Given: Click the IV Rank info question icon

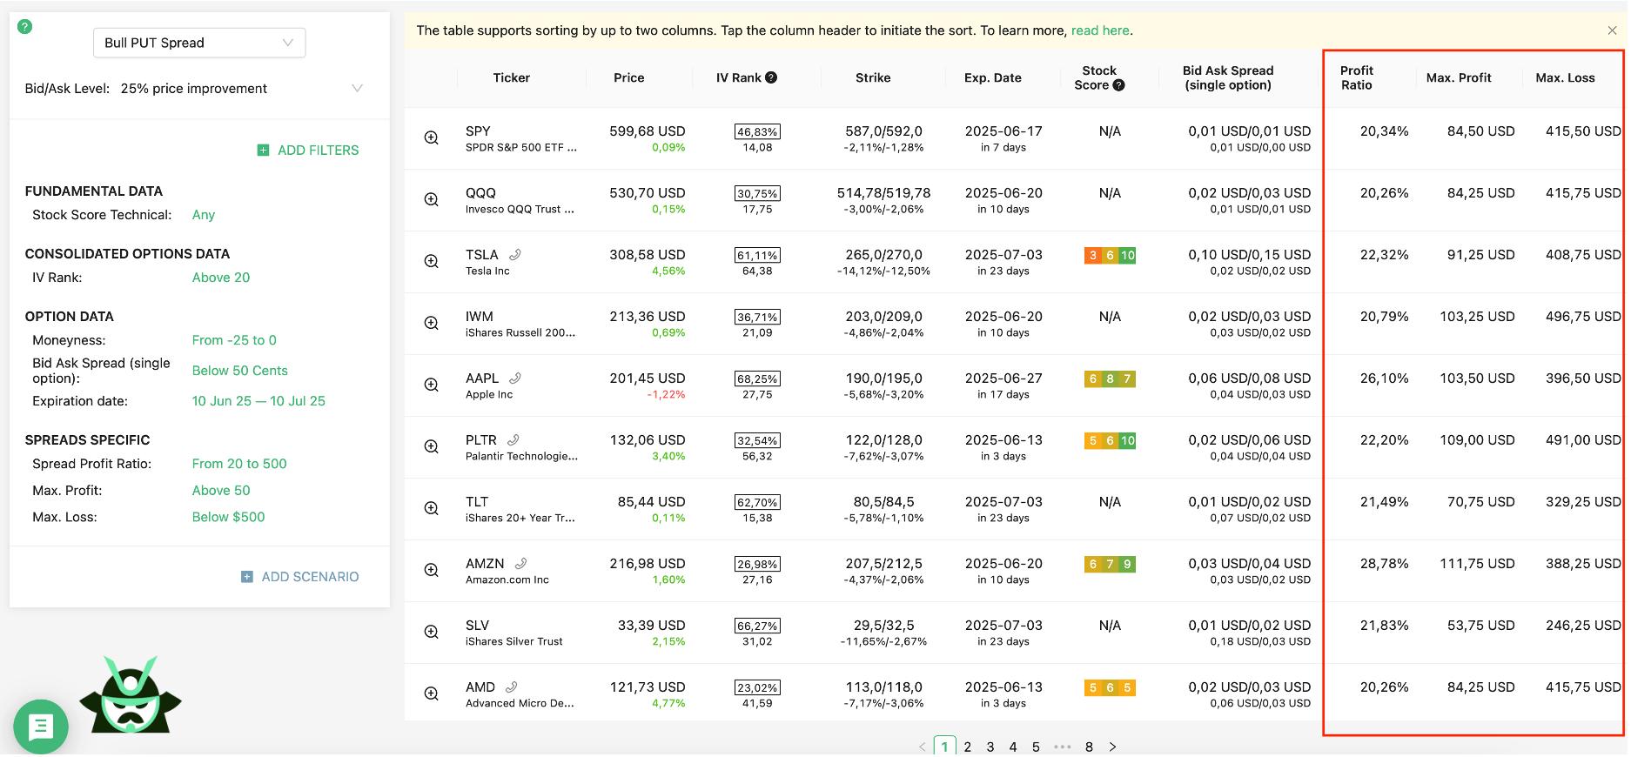Looking at the screenshot, I should [771, 77].
